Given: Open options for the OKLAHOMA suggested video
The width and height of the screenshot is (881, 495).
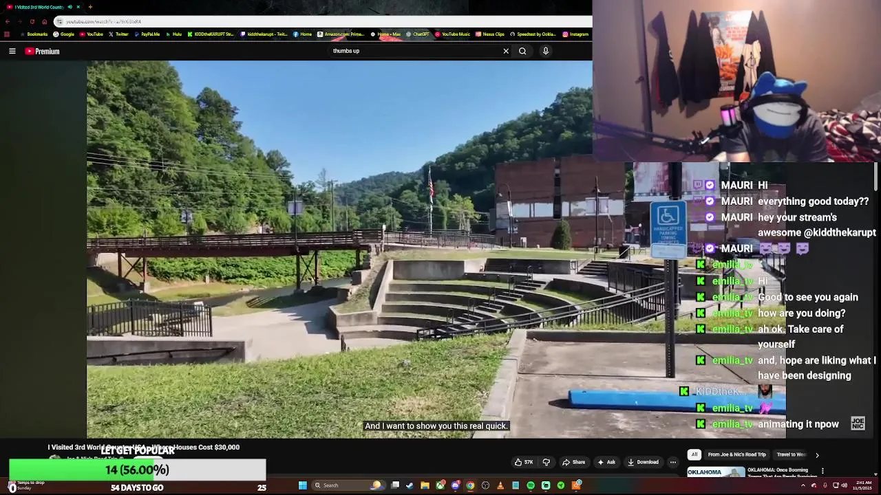Looking at the screenshot, I should click(x=822, y=471).
